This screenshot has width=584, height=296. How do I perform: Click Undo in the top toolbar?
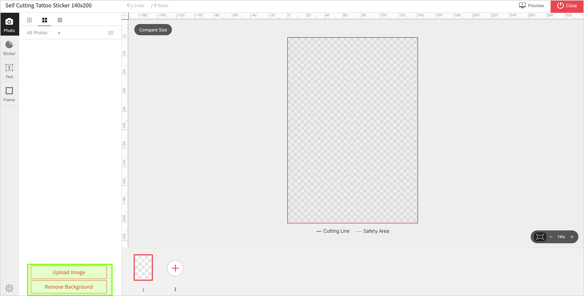pos(136,6)
